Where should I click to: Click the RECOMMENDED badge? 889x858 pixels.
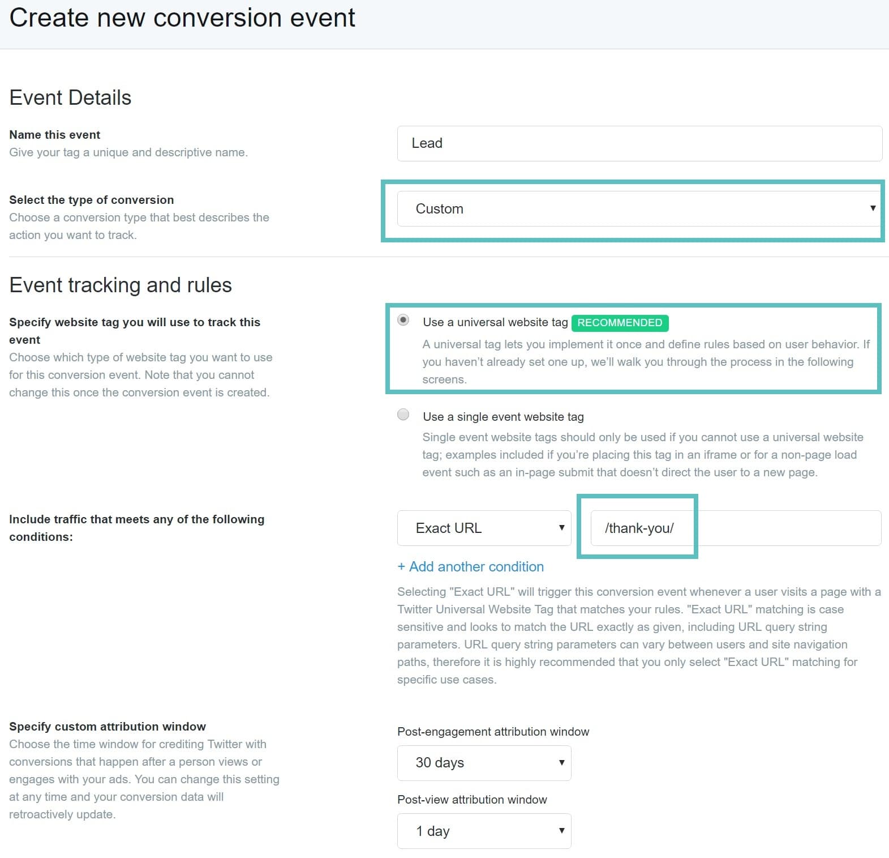click(x=620, y=323)
